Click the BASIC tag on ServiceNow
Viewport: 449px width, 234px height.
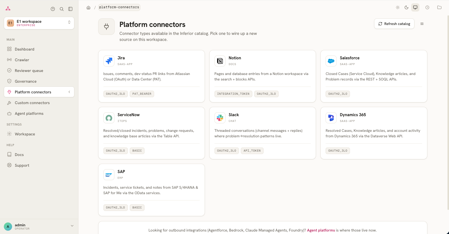137,151
